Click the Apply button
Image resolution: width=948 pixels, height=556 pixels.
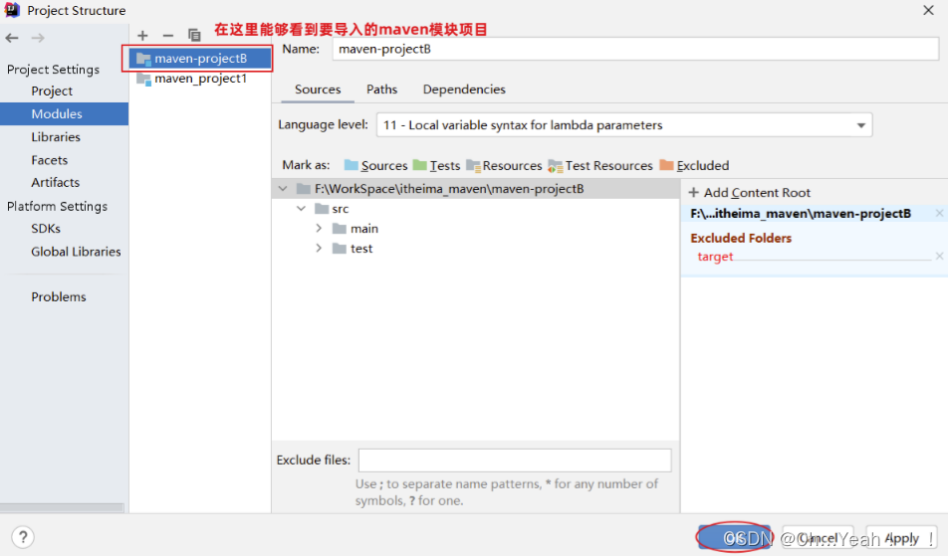click(901, 538)
